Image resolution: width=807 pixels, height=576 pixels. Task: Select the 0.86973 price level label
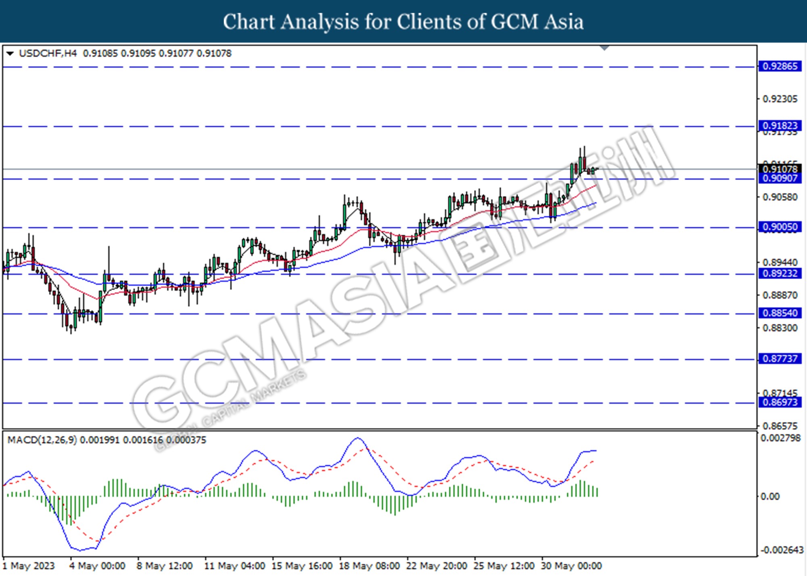pyautogui.click(x=780, y=402)
